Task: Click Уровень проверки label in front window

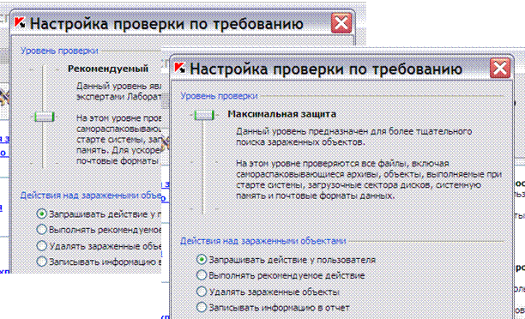Action: click(219, 96)
